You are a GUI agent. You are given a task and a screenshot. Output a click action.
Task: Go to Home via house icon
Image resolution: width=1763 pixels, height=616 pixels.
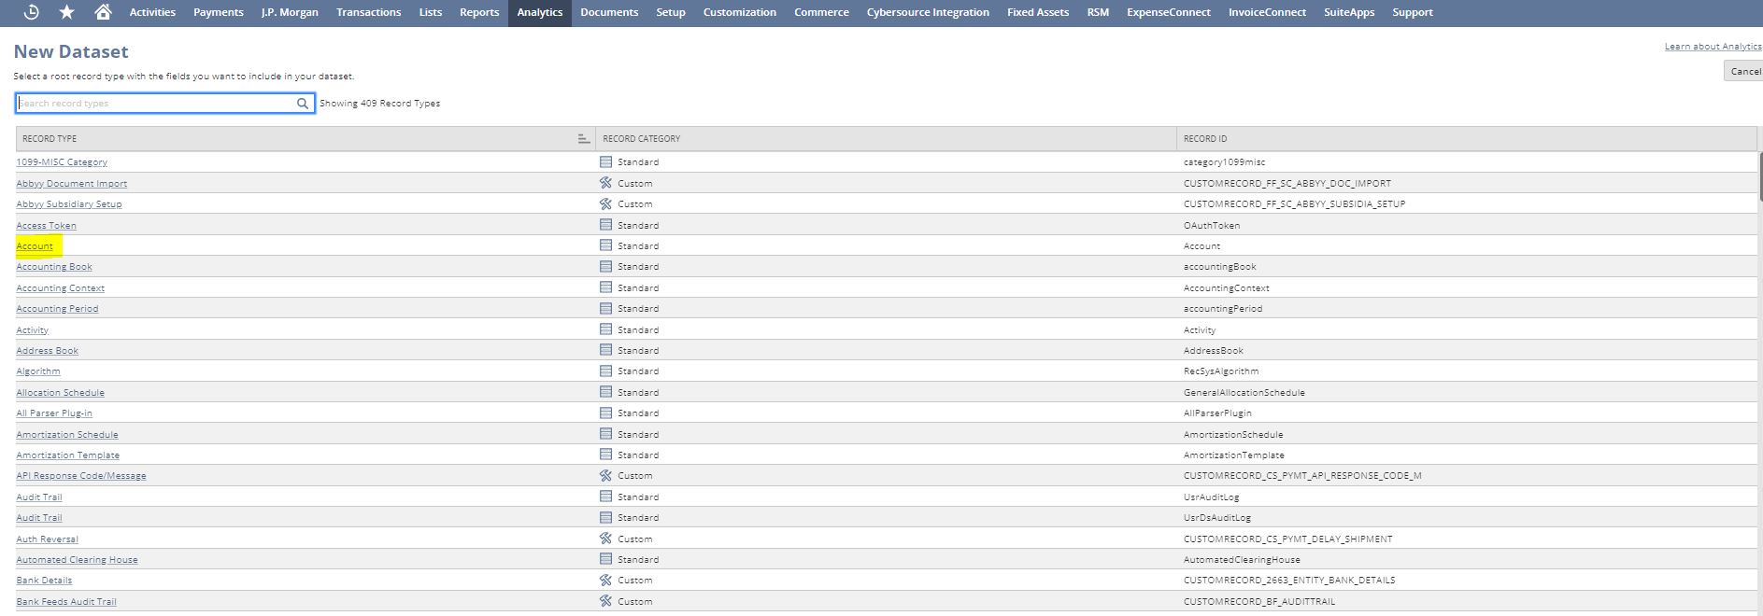pyautogui.click(x=103, y=12)
